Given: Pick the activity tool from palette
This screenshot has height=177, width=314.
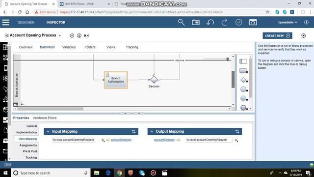Looking at the screenshot, I should click(x=243, y=71).
